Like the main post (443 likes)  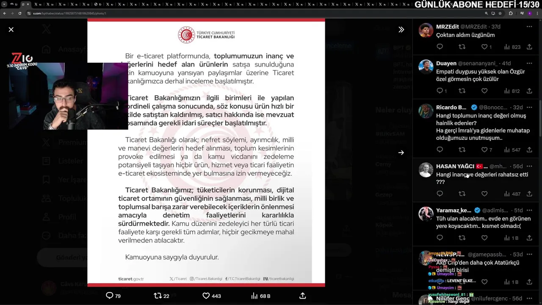click(x=211, y=296)
